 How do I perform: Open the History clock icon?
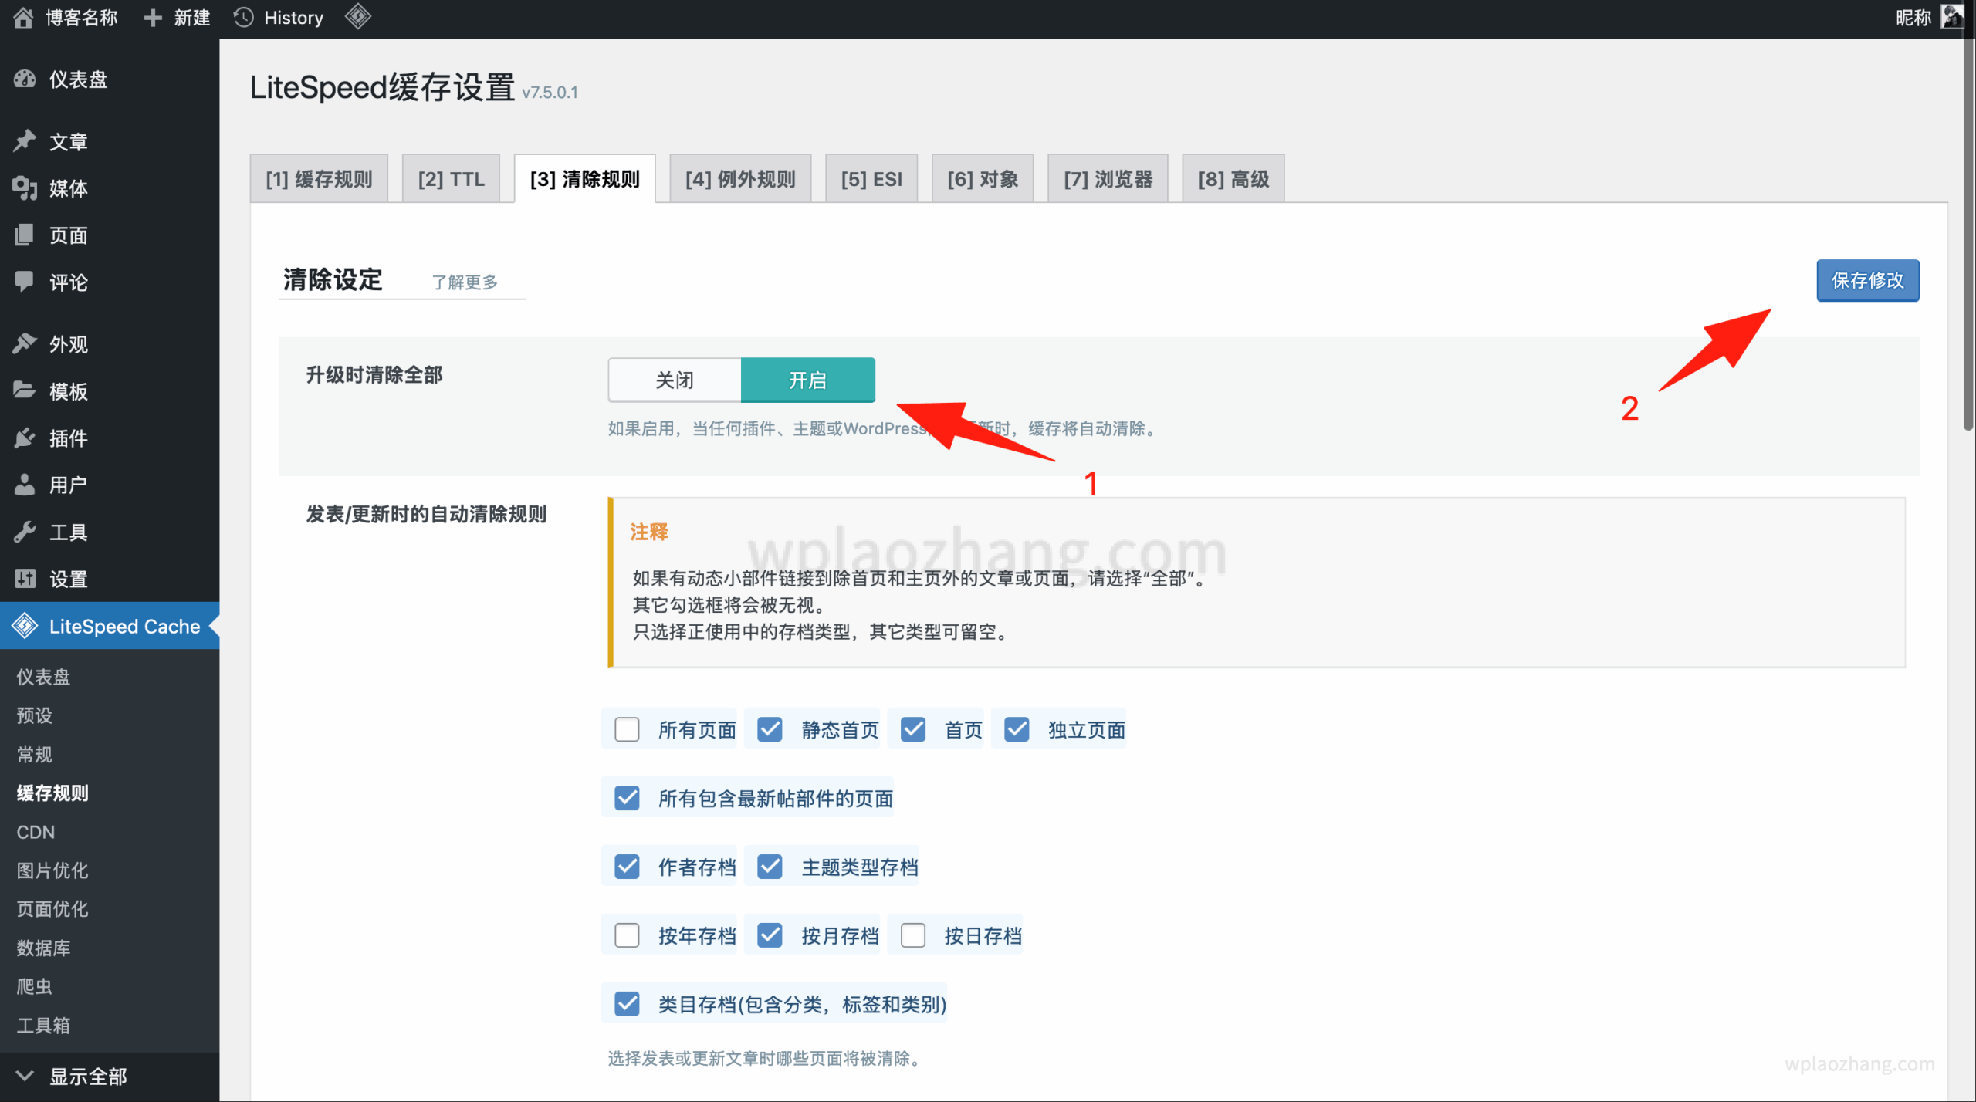coord(243,17)
